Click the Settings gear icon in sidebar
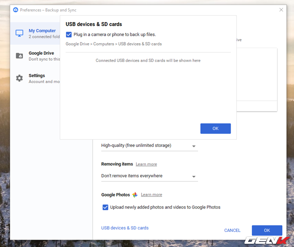 click(19, 78)
